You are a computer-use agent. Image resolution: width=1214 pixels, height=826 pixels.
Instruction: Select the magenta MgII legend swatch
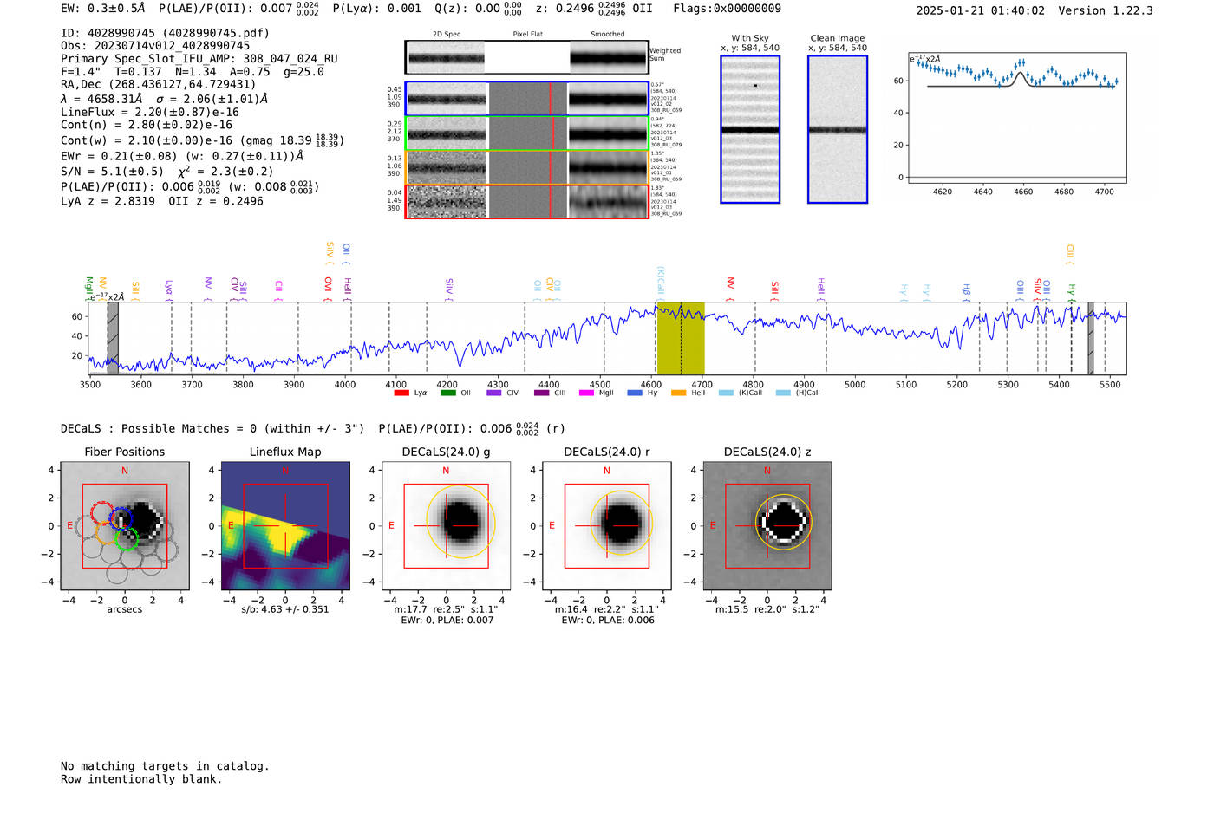point(586,393)
